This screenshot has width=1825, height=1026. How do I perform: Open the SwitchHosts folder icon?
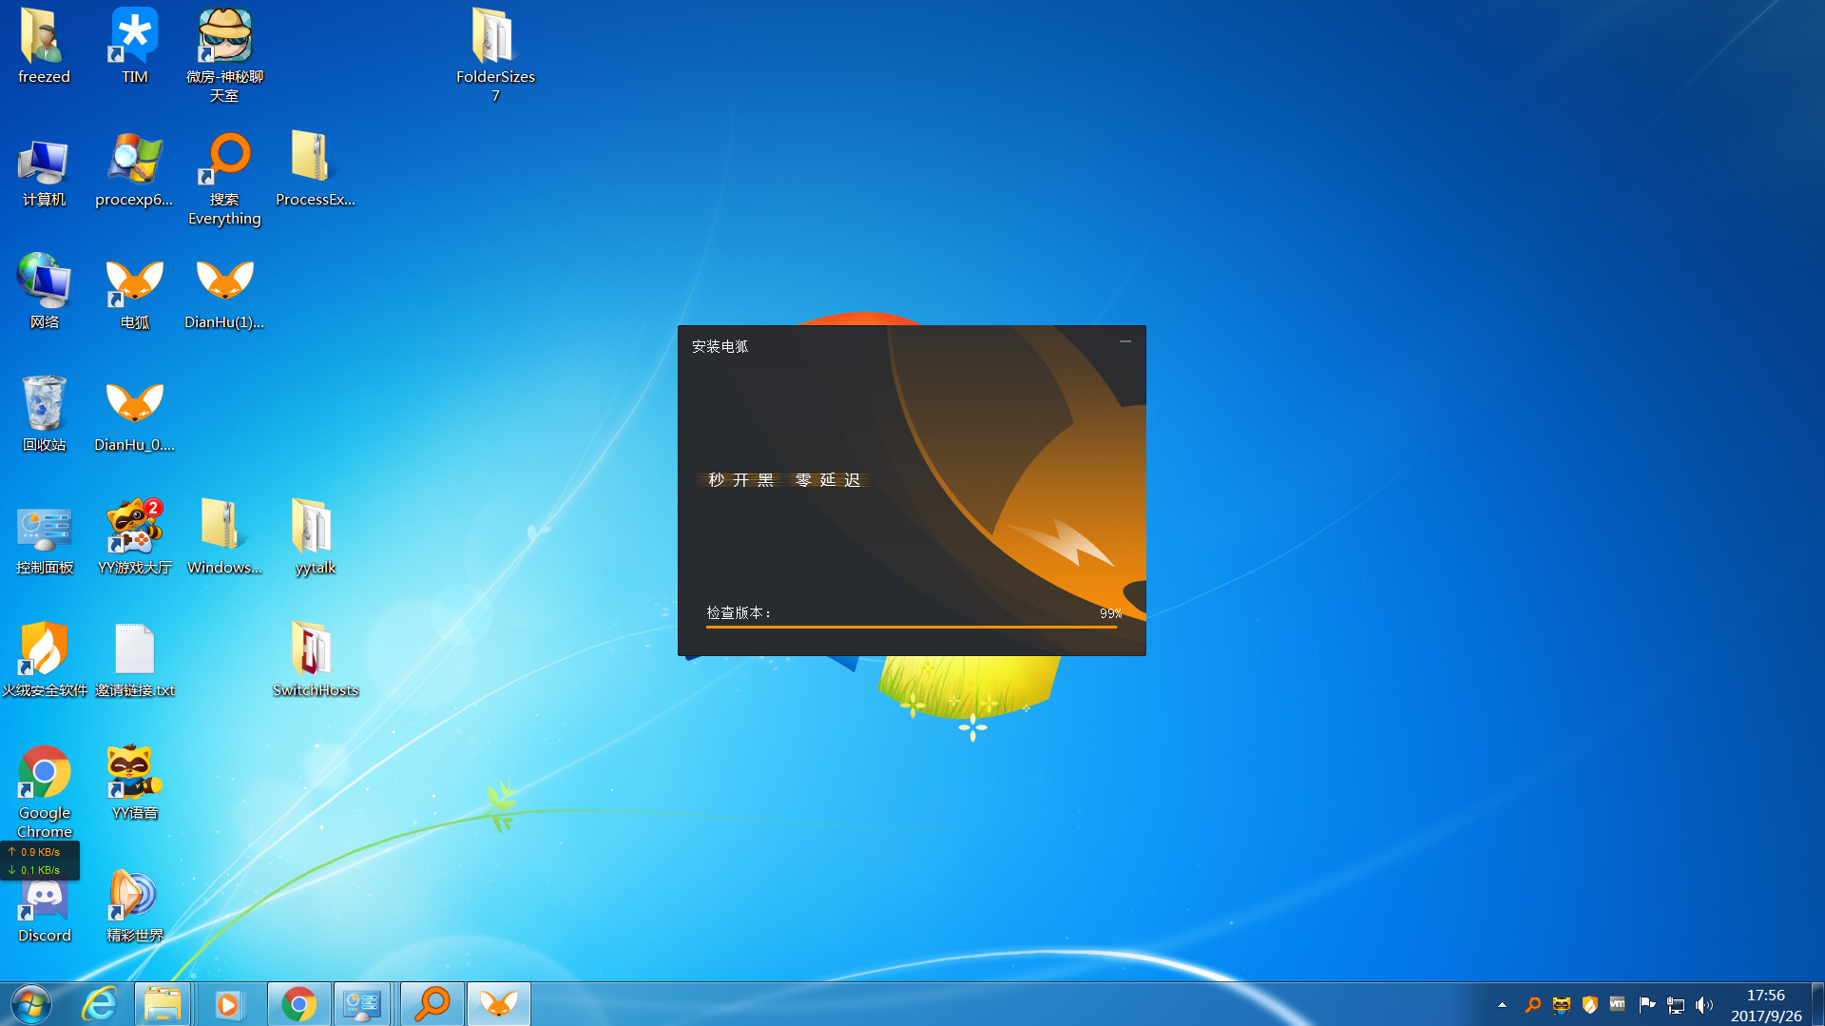(315, 661)
